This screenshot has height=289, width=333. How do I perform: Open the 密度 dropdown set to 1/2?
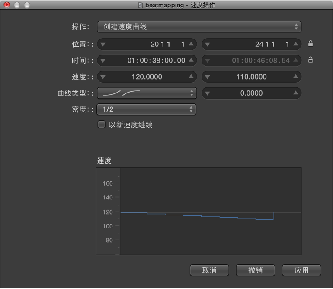[x=146, y=109]
